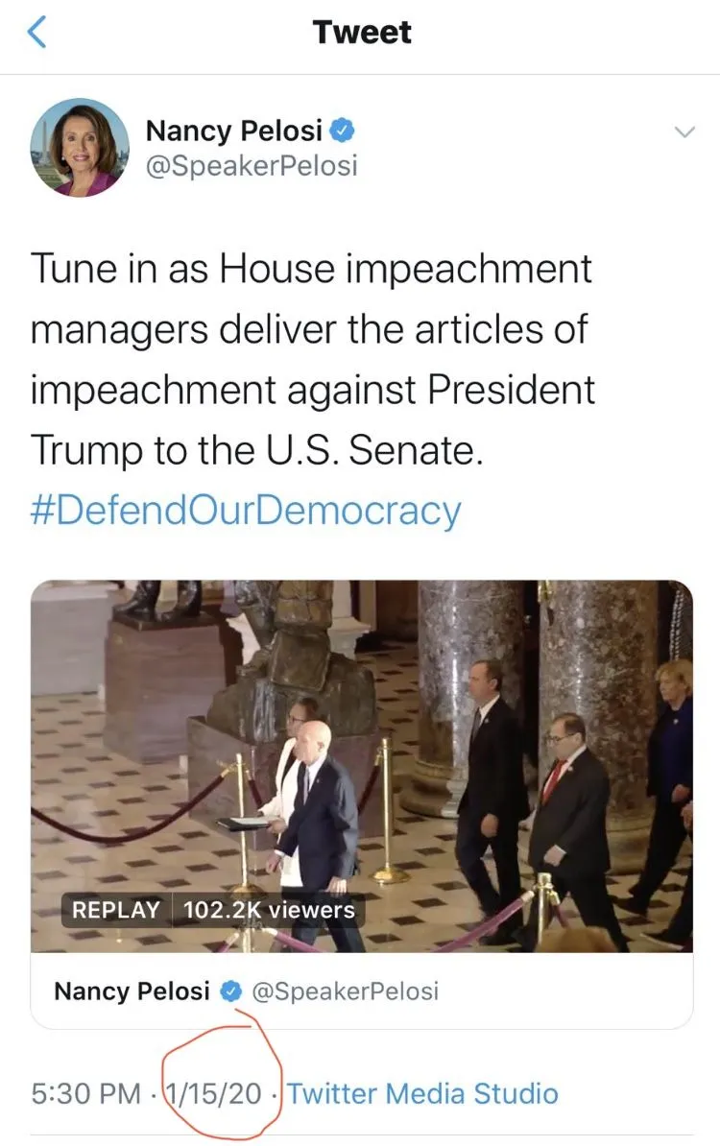
Task: Select the tweet body text
Action: click(312, 359)
